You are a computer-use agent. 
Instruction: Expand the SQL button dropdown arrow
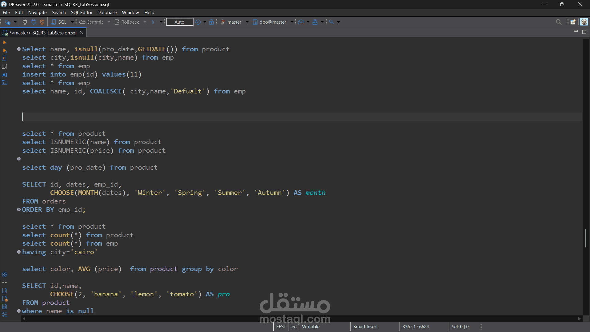[x=72, y=22]
